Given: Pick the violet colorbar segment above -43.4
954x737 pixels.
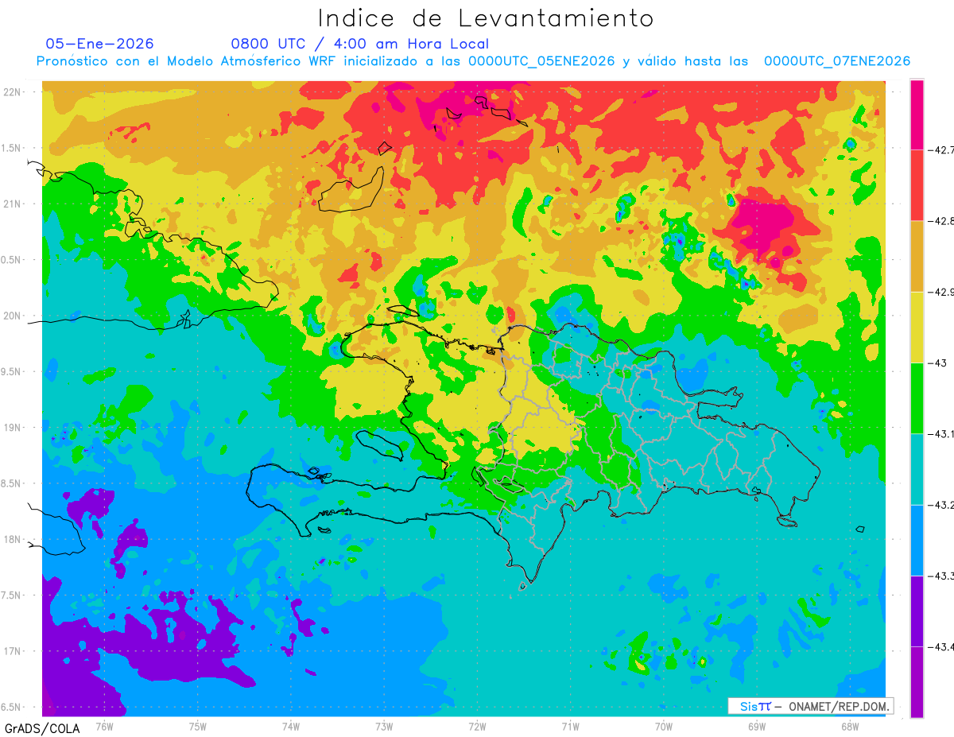Looking at the screenshot, I should click(917, 611).
